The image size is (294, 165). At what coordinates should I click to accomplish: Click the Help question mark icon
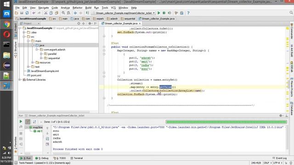click(x=188, y=13)
